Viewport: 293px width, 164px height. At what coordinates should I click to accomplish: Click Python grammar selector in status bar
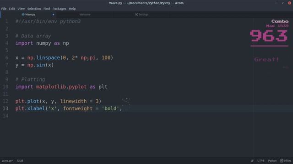click(x=272, y=161)
